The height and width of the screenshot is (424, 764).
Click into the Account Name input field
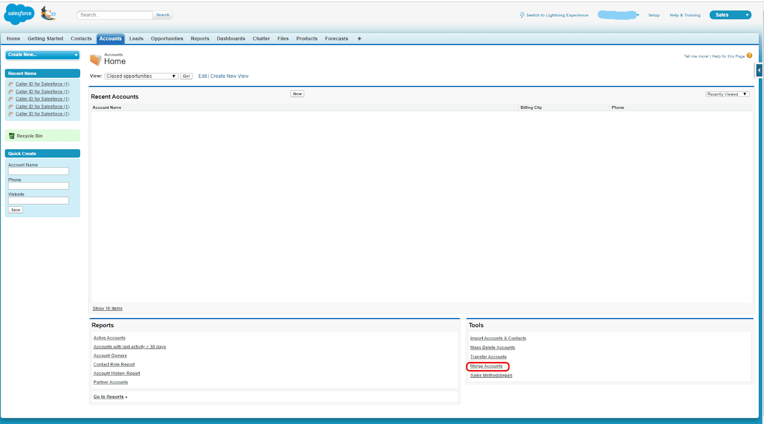[38, 171]
